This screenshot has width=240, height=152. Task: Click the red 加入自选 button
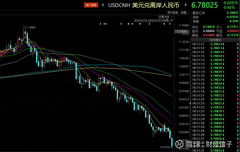coord(91,5)
